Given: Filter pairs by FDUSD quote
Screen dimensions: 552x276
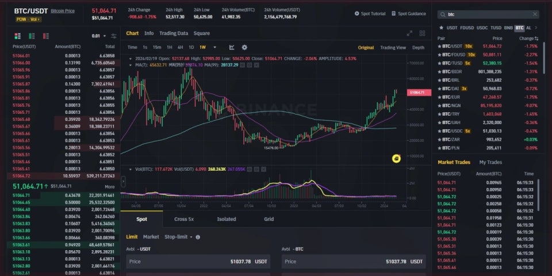Looking at the screenshot, I should [x=467, y=28].
